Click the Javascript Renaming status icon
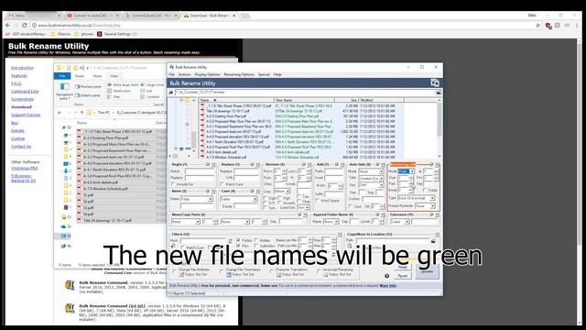Image resolution: width=586 pixels, height=330 pixels. pyautogui.click(x=326, y=275)
